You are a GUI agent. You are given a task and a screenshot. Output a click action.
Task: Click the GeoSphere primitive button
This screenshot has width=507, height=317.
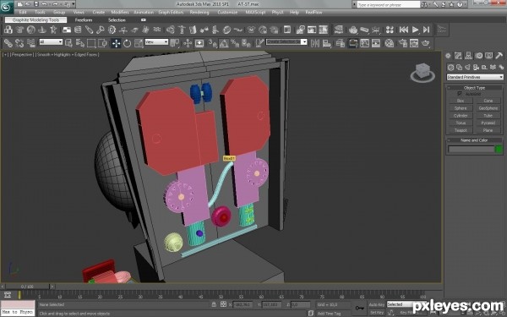(x=488, y=108)
